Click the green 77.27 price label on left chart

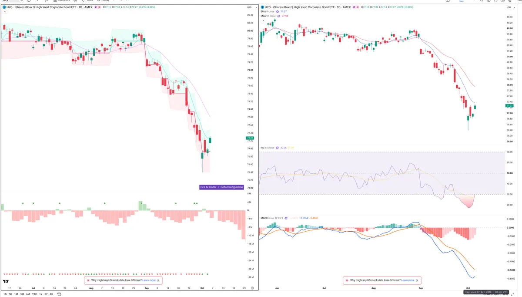pyautogui.click(x=251, y=138)
